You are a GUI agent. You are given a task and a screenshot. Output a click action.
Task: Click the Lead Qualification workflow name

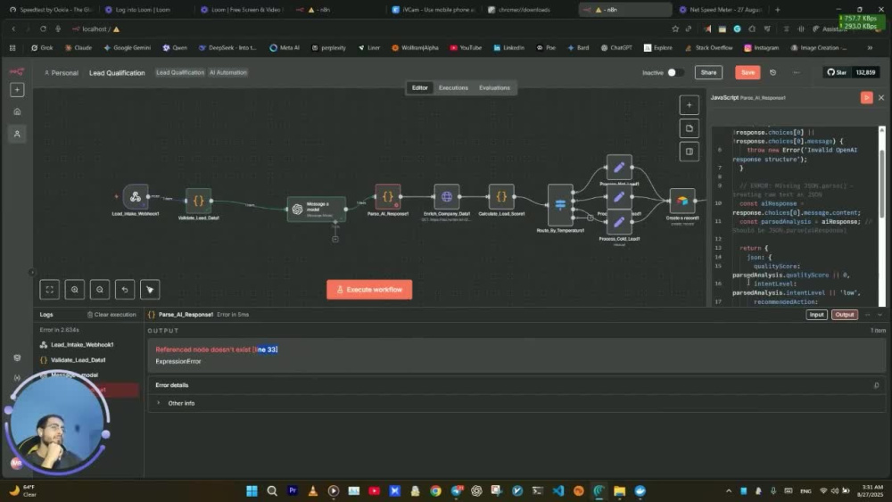(117, 73)
